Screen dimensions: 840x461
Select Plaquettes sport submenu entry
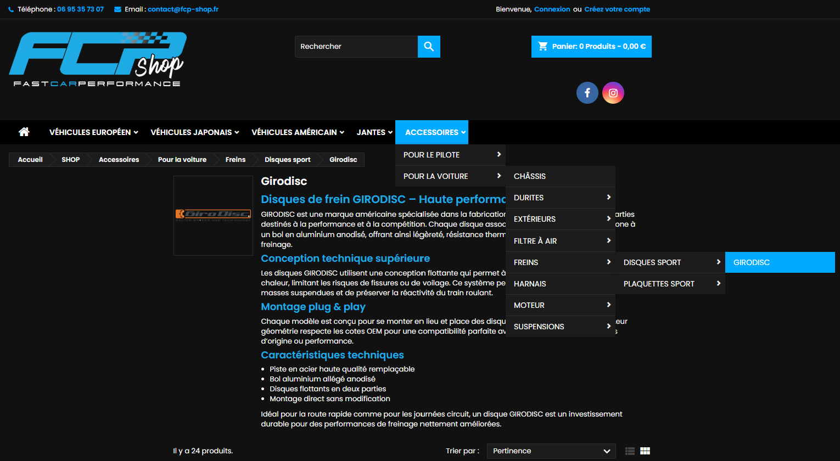[x=670, y=284]
